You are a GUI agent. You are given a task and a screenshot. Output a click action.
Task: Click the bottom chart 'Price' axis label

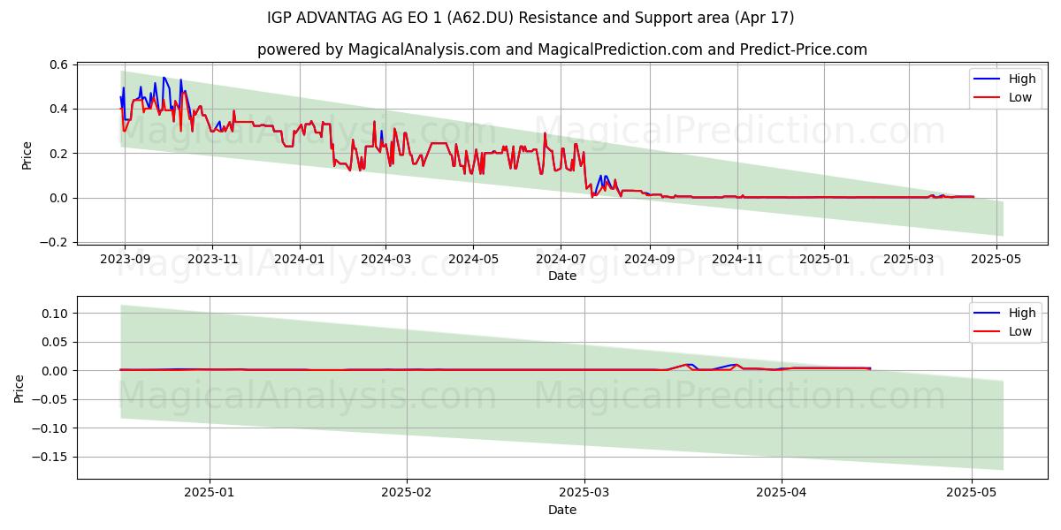point(19,389)
